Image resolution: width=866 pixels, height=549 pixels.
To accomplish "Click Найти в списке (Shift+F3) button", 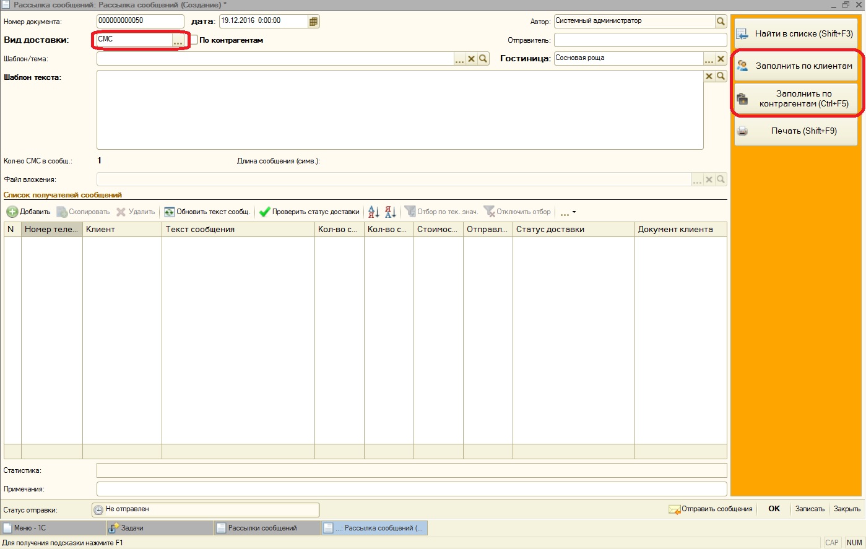I will pyautogui.click(x=796, y=34).
